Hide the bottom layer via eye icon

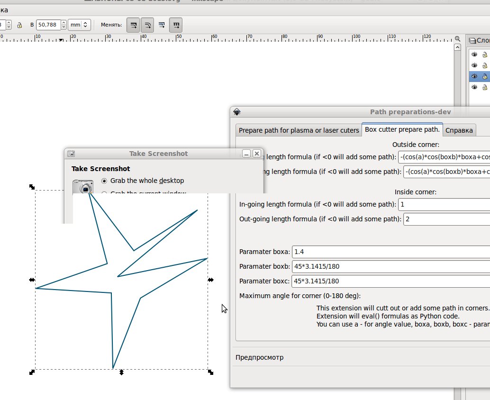click(x=474, y=87)
